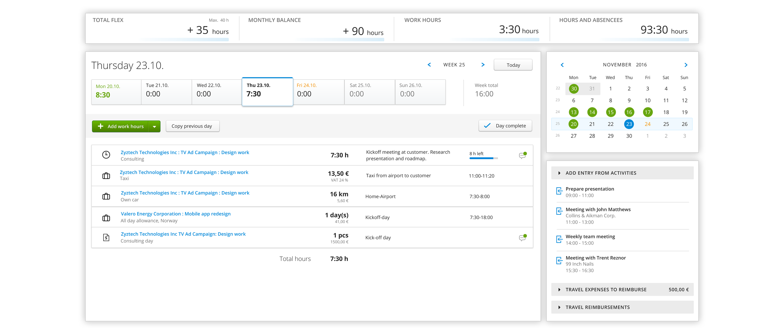This screenshot has height=334, width=784.
Task: Click the clock icon on the Consulting entry
Action: pos(106,155)
